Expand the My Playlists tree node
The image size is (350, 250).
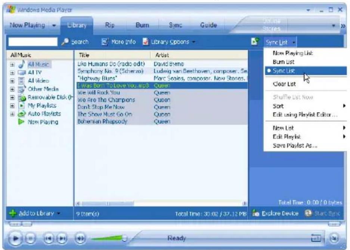(x=12, y=106)
